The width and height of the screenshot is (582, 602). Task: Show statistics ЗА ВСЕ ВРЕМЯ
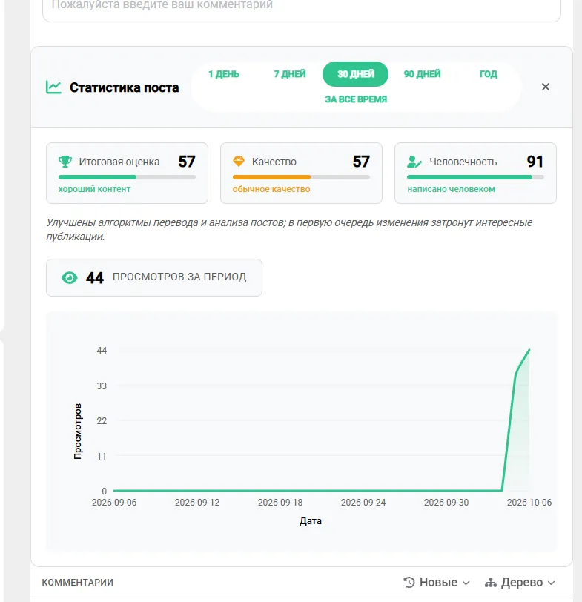pyautogui.click(x=356, y=99)
